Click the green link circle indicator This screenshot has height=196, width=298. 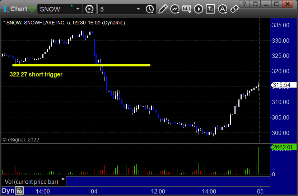pyautogui.click(x=32, y=9)
